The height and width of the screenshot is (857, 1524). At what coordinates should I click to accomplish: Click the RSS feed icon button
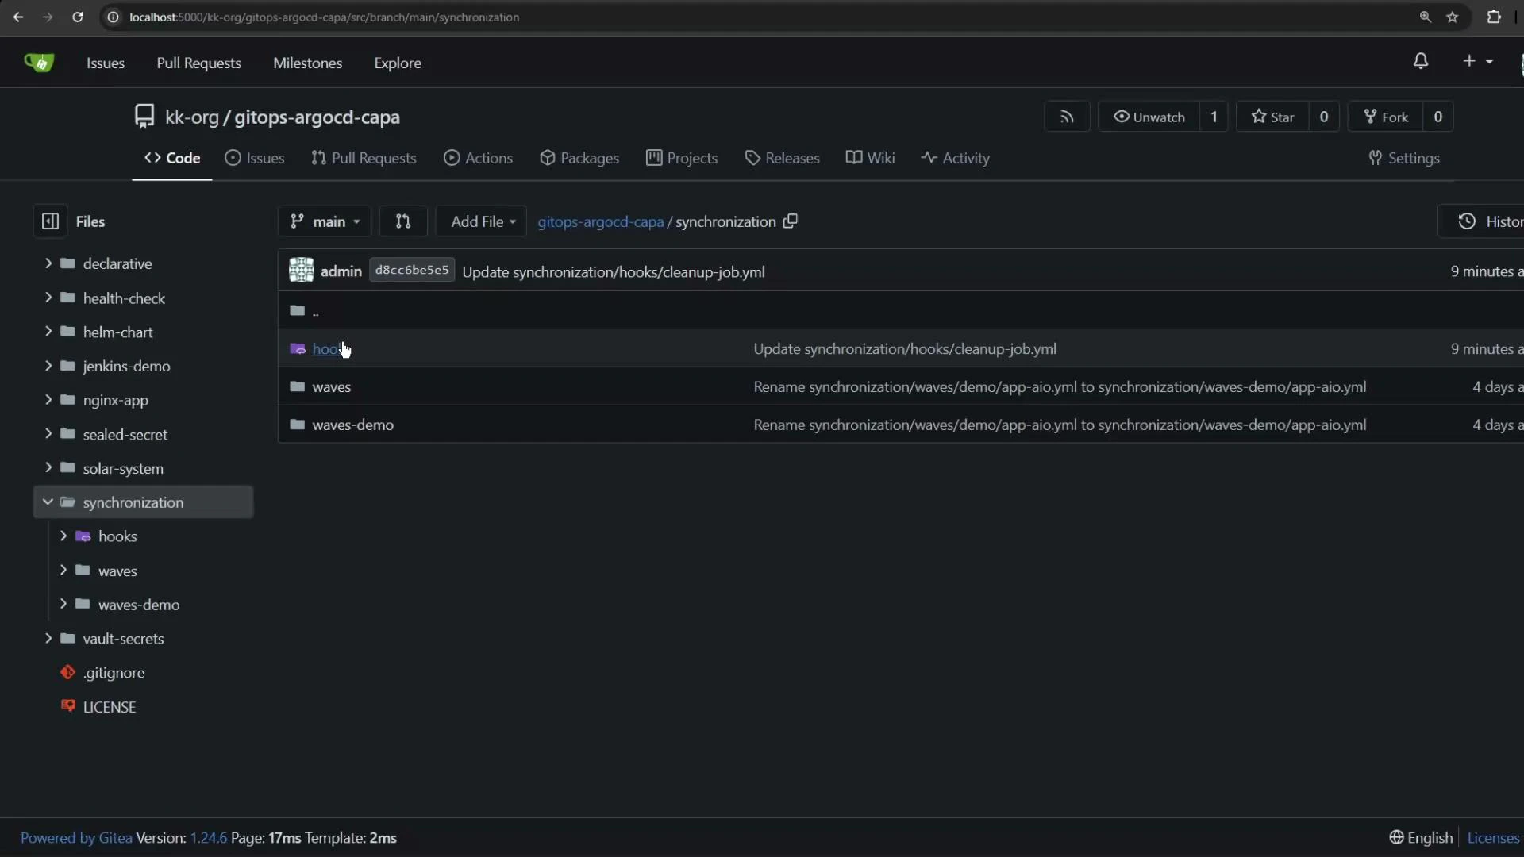pos(1067,117)
